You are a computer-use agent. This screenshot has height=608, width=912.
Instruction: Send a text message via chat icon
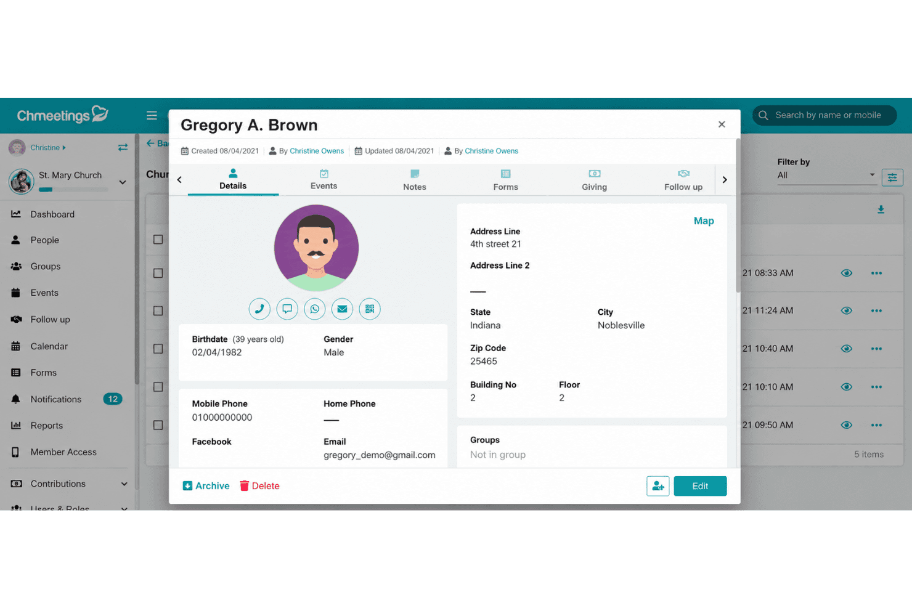tap(287, 309)
